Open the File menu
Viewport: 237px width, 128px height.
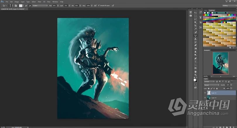[7, 2]
